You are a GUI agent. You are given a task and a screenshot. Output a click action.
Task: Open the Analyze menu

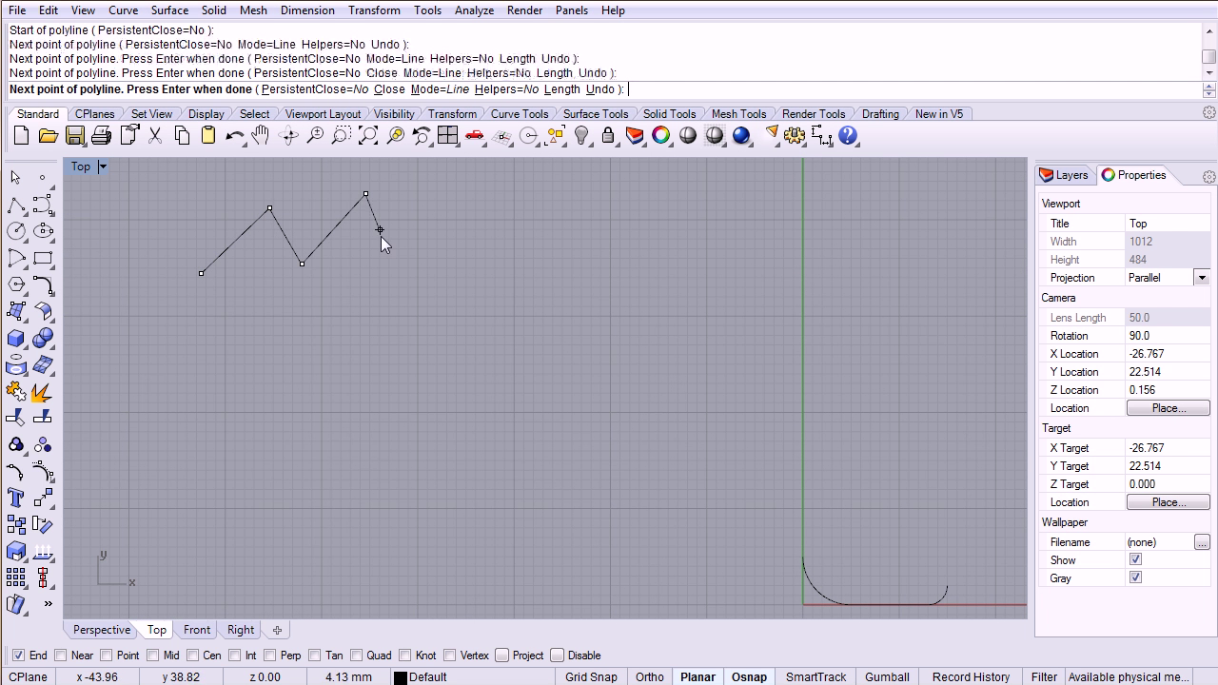pos(474,10)
